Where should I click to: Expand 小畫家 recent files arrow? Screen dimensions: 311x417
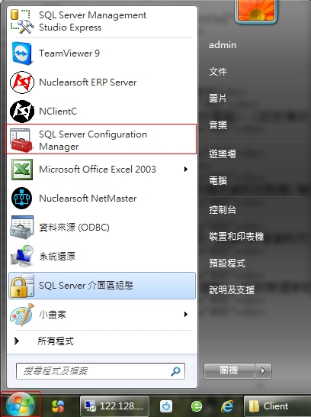coord(186,315)
